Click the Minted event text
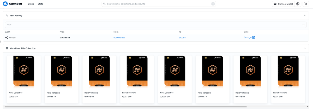Screen dimensions: 313x109 tap(12, 38)
